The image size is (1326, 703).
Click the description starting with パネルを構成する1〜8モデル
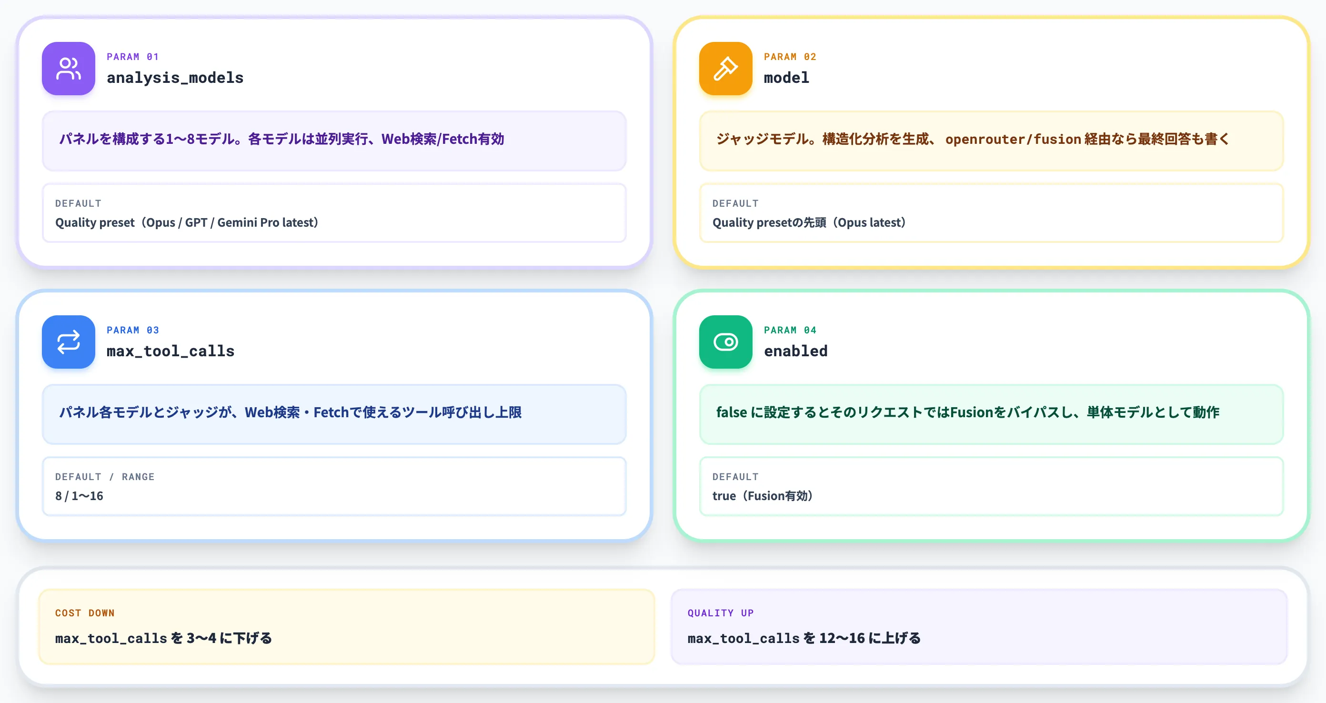pyautogui.click(x=281, y=139)
